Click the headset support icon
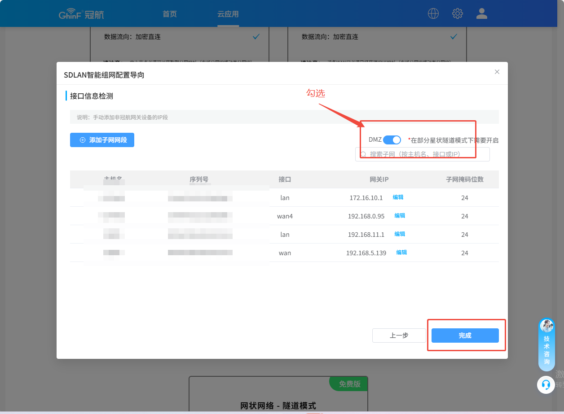 (x=546, y=385)
